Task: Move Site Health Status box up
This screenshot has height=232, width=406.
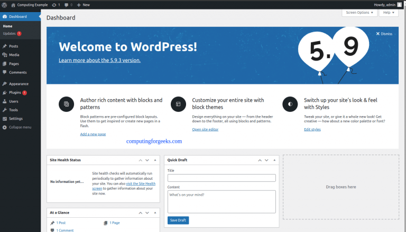Action: [x=141, y=160]
